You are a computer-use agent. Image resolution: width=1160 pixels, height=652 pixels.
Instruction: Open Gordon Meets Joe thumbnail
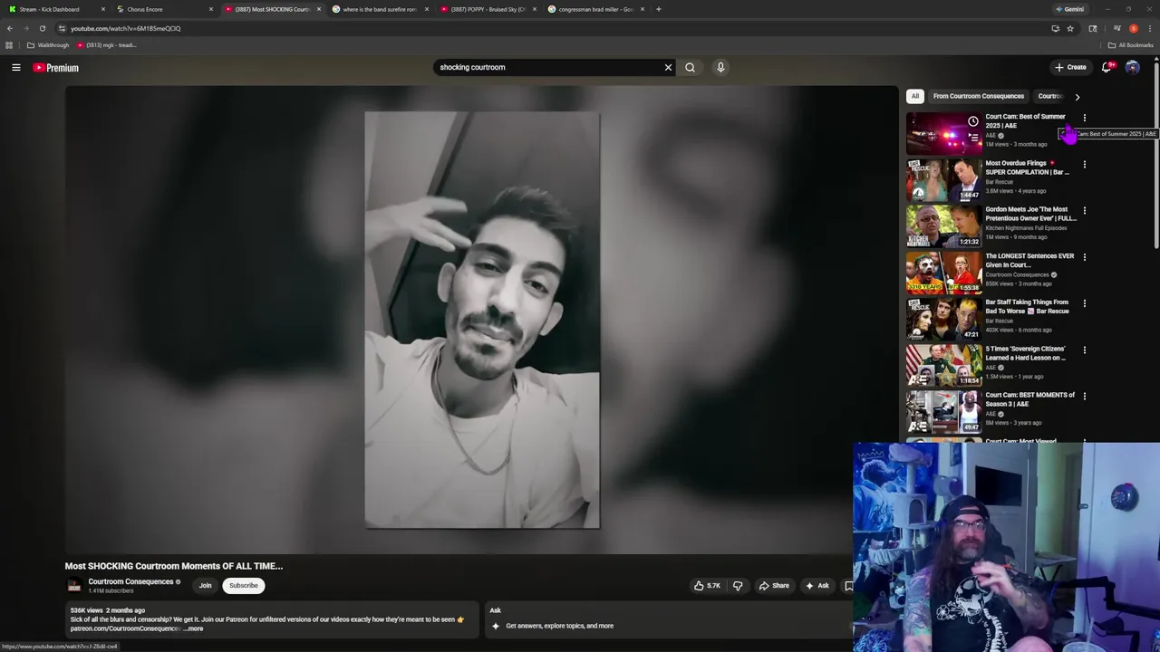(x=943, y=226)
